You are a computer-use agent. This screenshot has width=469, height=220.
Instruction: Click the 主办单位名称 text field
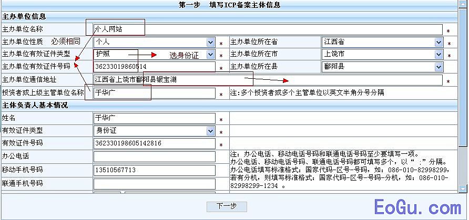click(268, 29)
